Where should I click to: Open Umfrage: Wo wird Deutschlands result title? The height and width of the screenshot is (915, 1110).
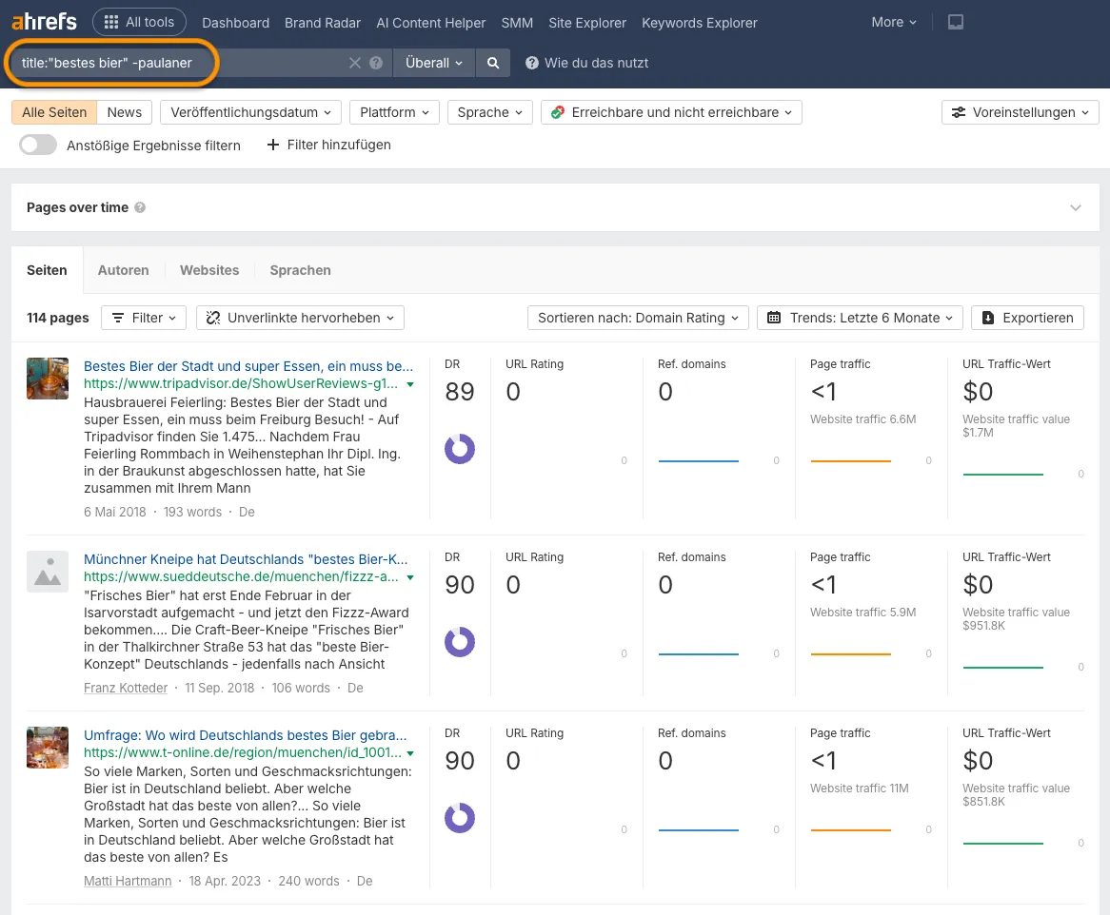point(246,735)
